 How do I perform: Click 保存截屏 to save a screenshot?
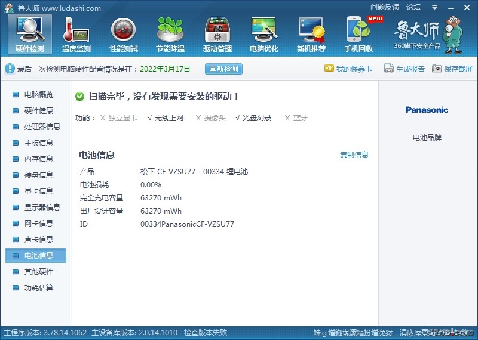tap(452, 69)
